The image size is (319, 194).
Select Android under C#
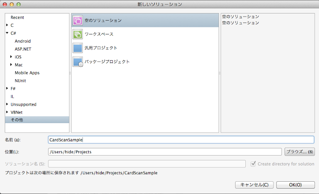click(23, 41)
